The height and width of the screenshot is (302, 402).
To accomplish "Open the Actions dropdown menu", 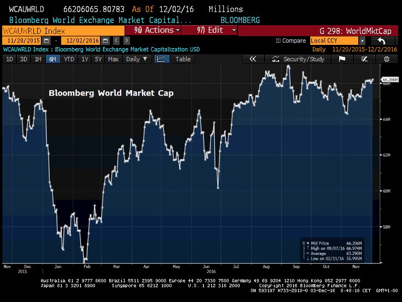I will pyautogui.click(x=153, y=30).
